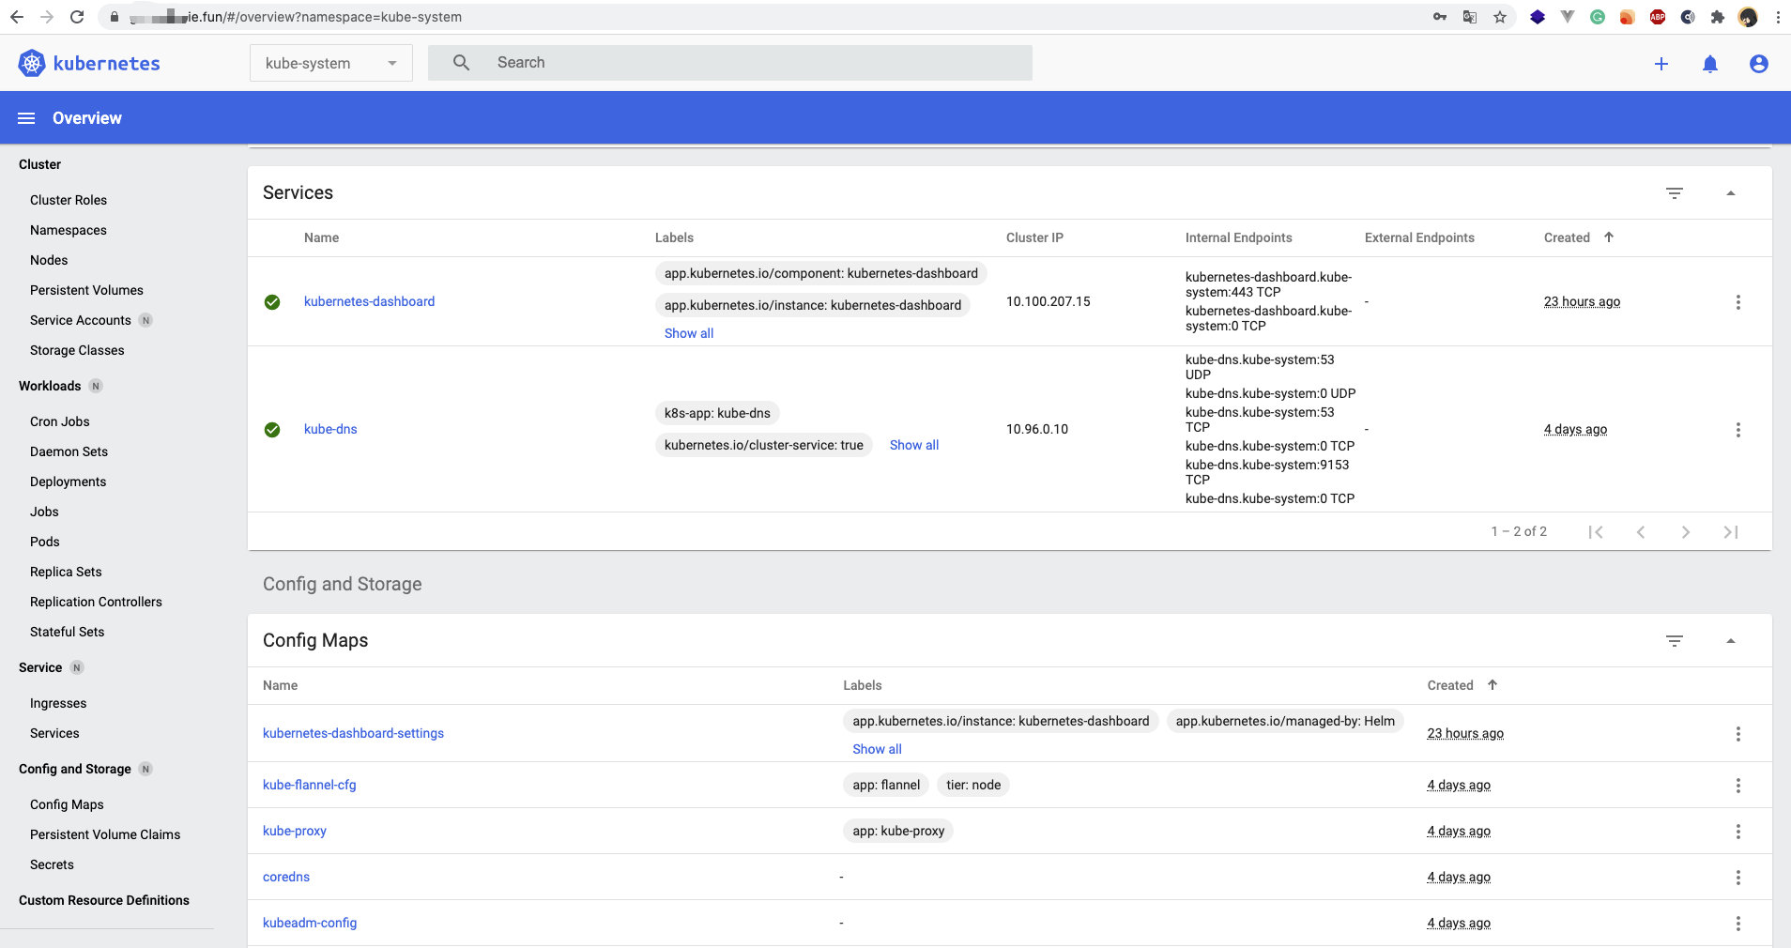Open the kubernetes-dashboard service link
The image size is (1791, 948).
pyautogui.click(x=369, y=301)
